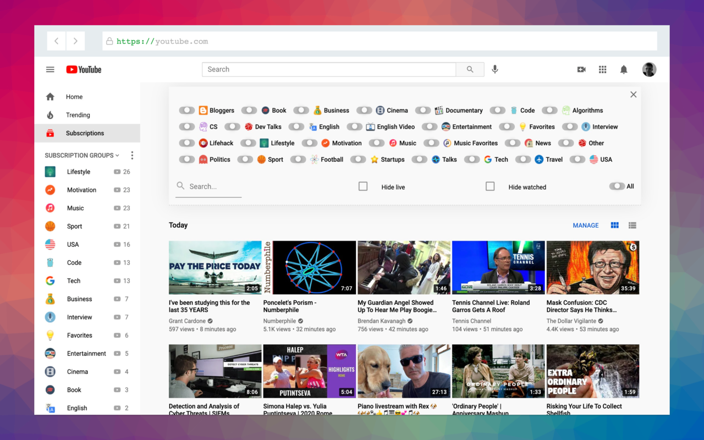
Task: Open Grant Cardone channel link
Action: pyautogui.click(x=187, y=321)
